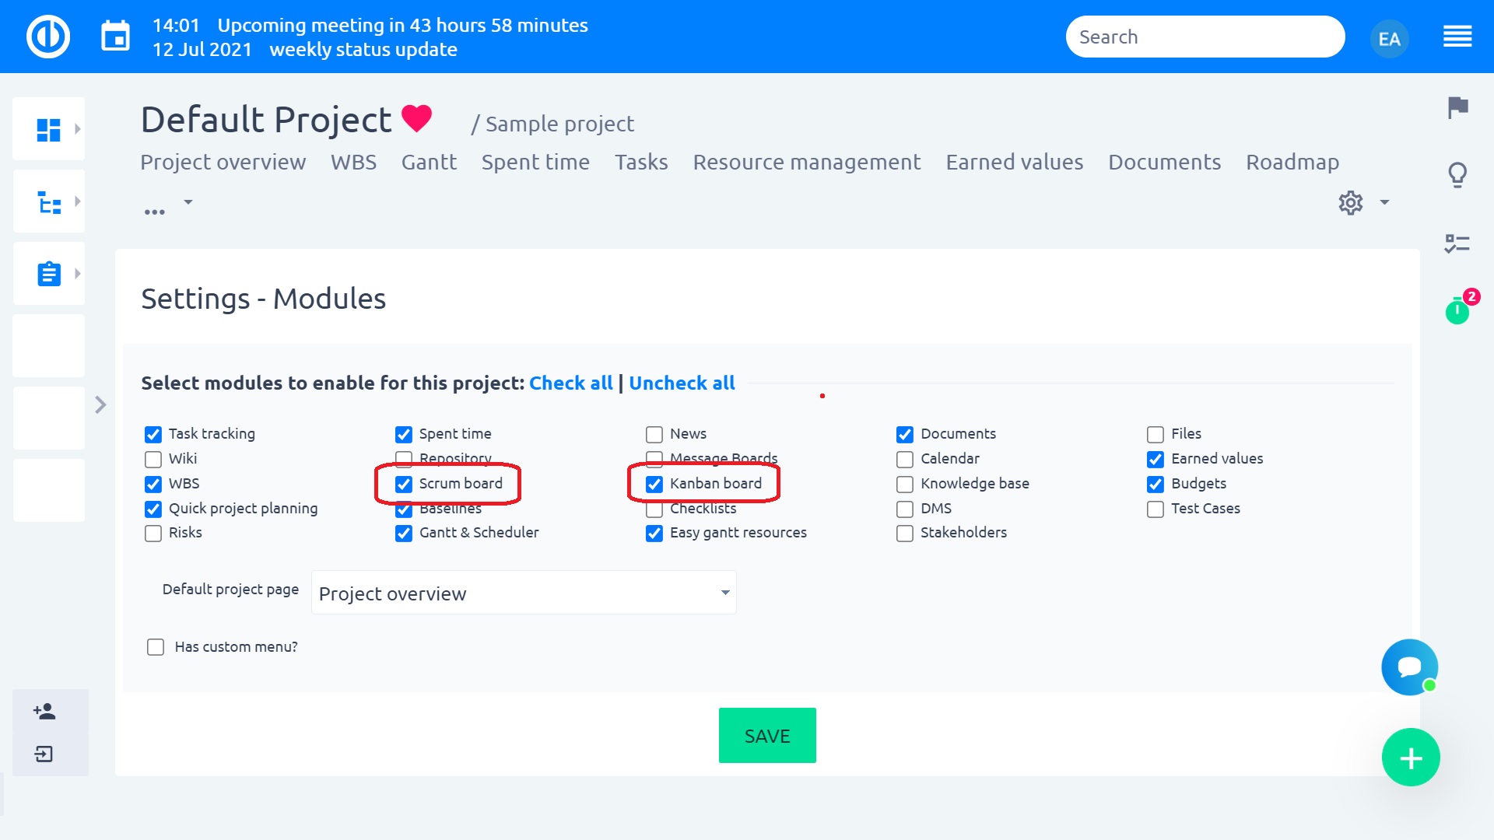The image size is (1494, 840).
Task: Uncheck the Task tracking module
Action: point(153,434)
